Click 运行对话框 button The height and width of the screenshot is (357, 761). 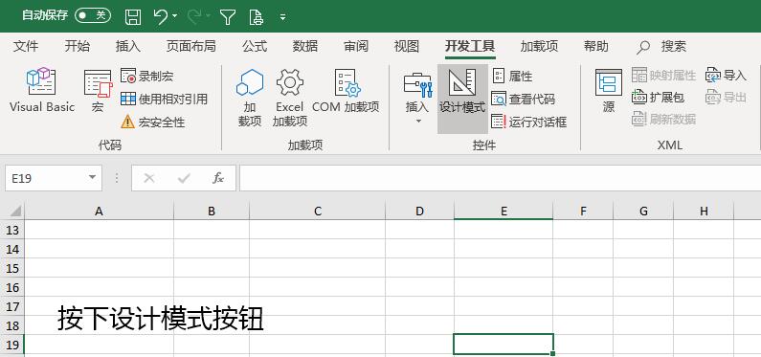click(x=529, y=122)
